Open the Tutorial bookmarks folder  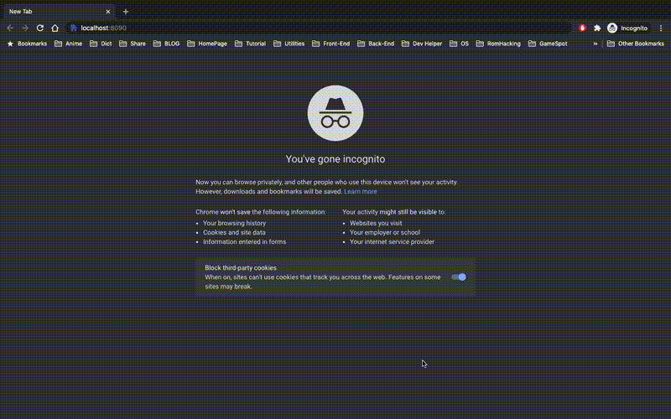(x=250, y=44)
